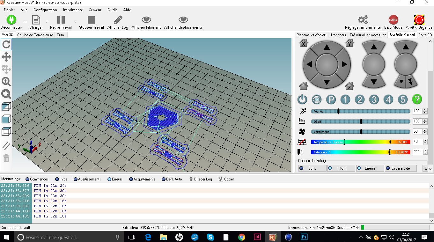Click the Effacer Log button

point(200,179)
